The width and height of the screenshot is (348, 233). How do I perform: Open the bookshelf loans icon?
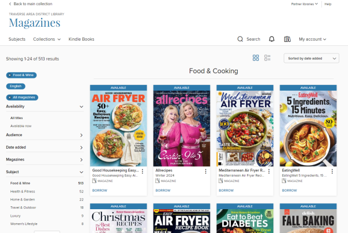pos(287,40)
